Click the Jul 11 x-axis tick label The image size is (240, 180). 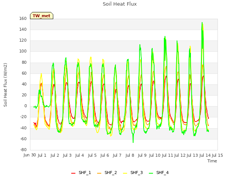pos(167,155)
